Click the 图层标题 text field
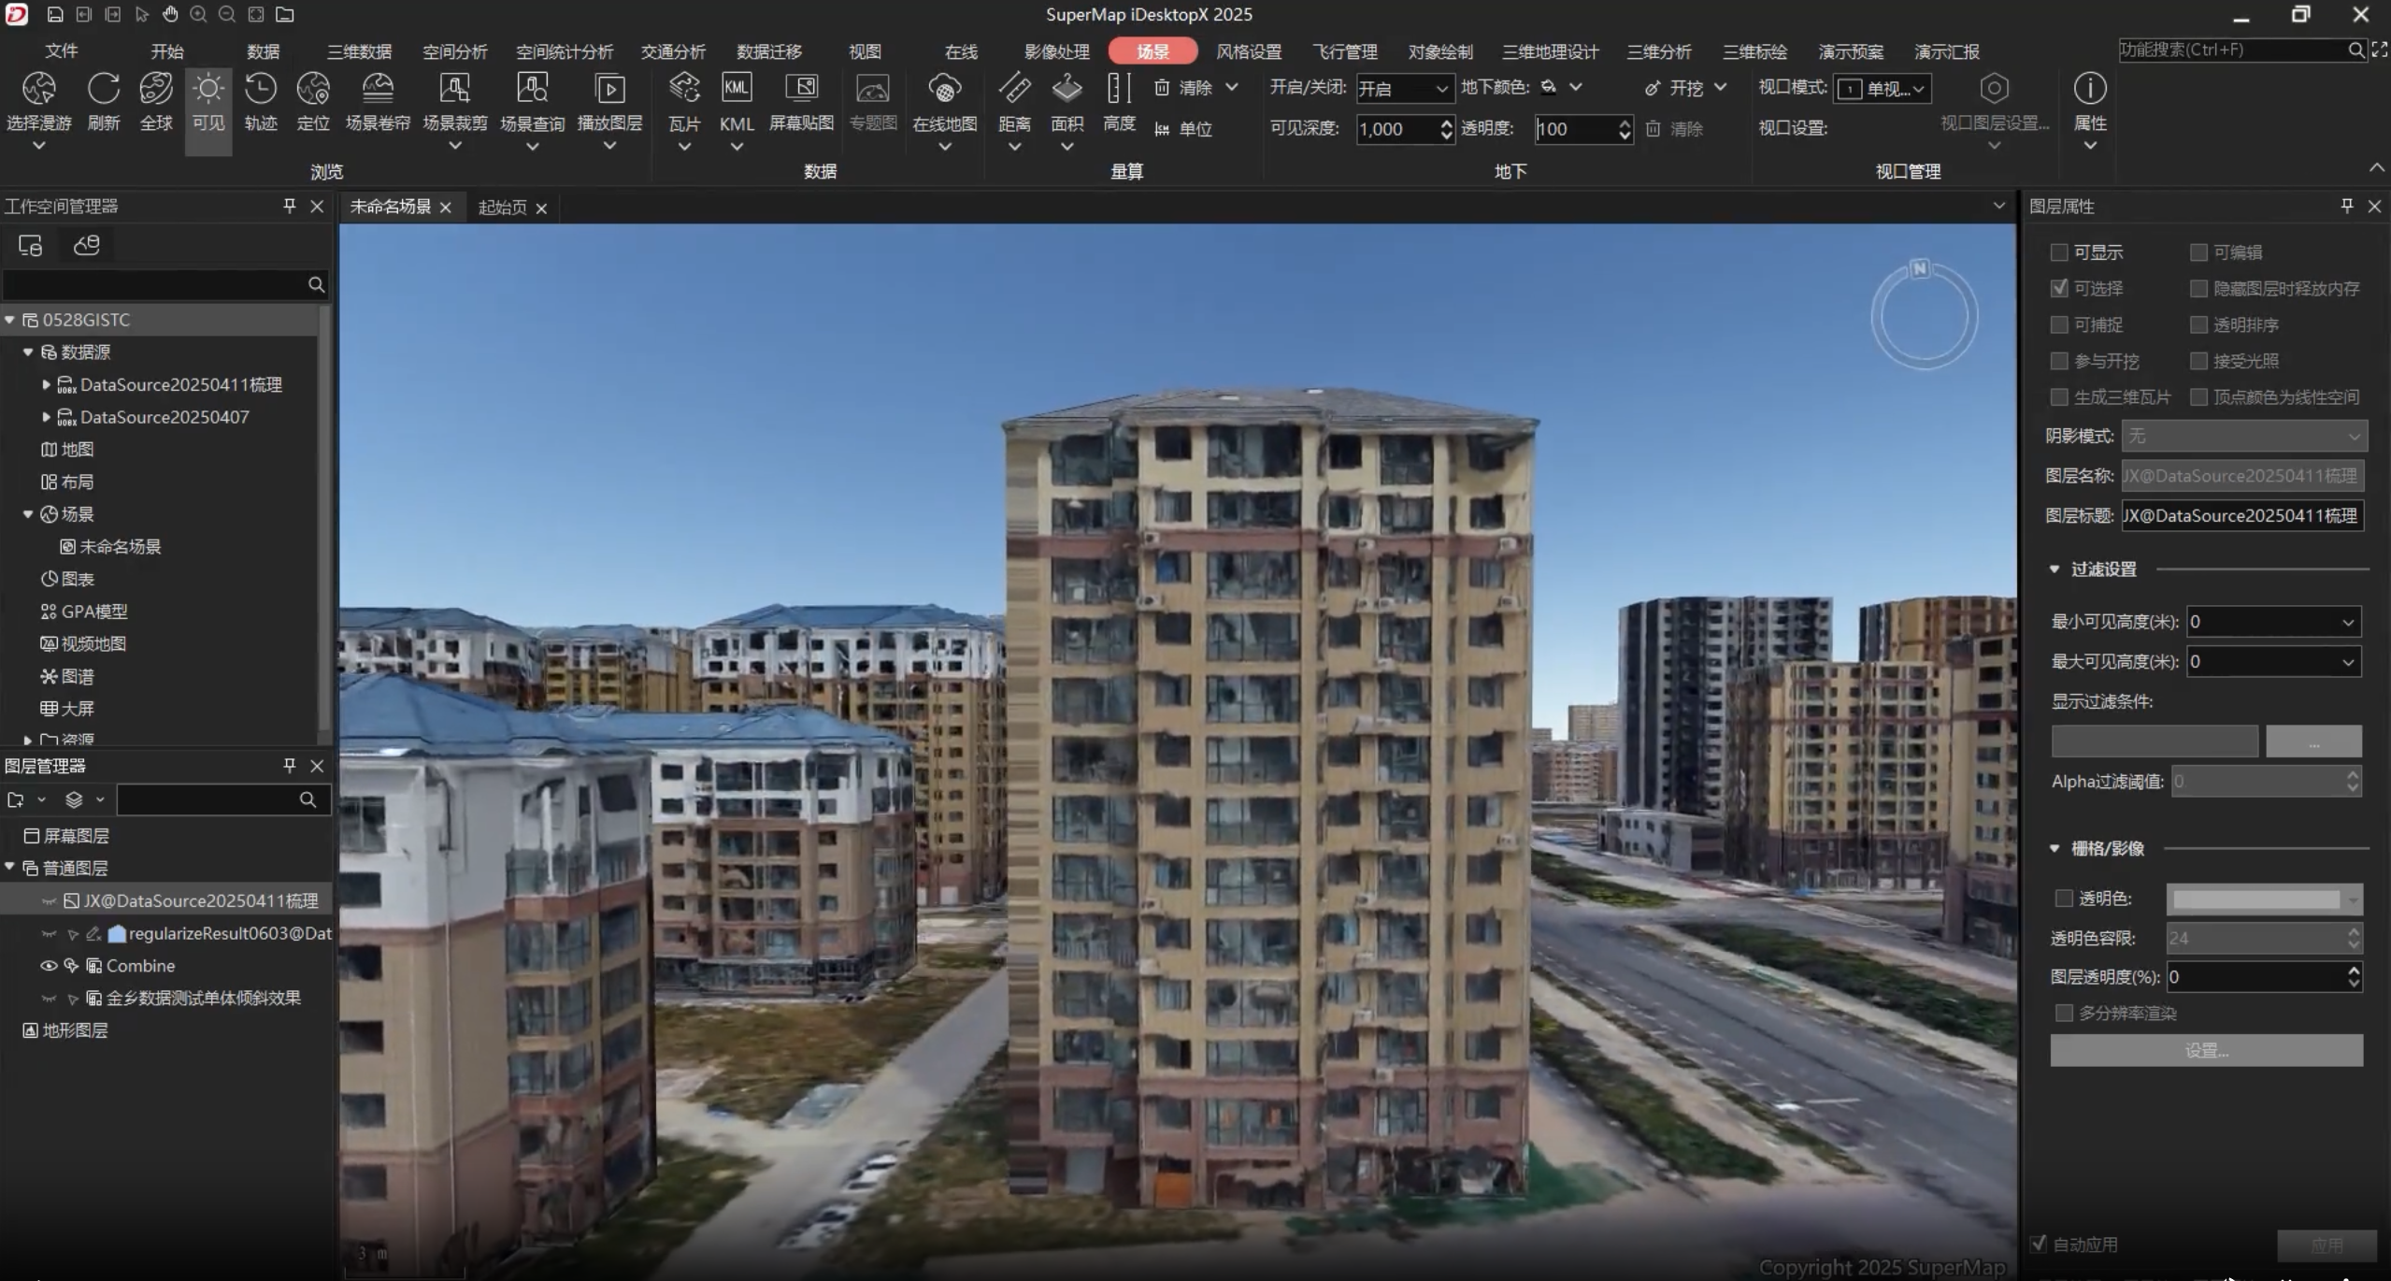The image size is (2391, 1281). click(2242, 516)
